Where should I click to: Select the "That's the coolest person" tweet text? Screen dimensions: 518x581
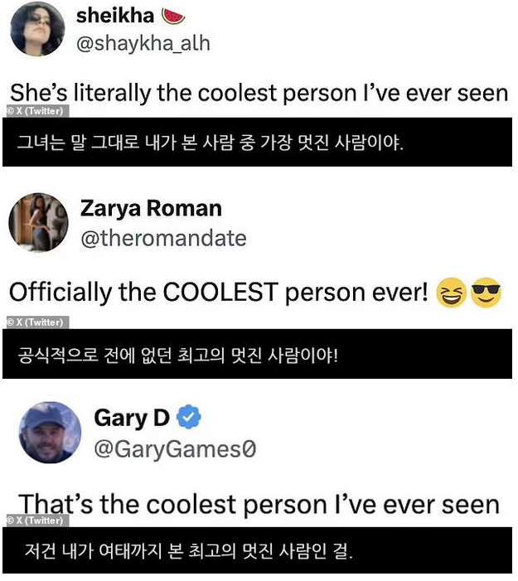pyautogui.click(x=259, y=504)
